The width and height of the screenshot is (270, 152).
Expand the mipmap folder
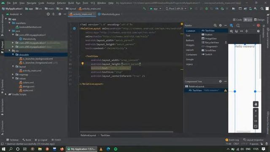click(x=13, y=74)
